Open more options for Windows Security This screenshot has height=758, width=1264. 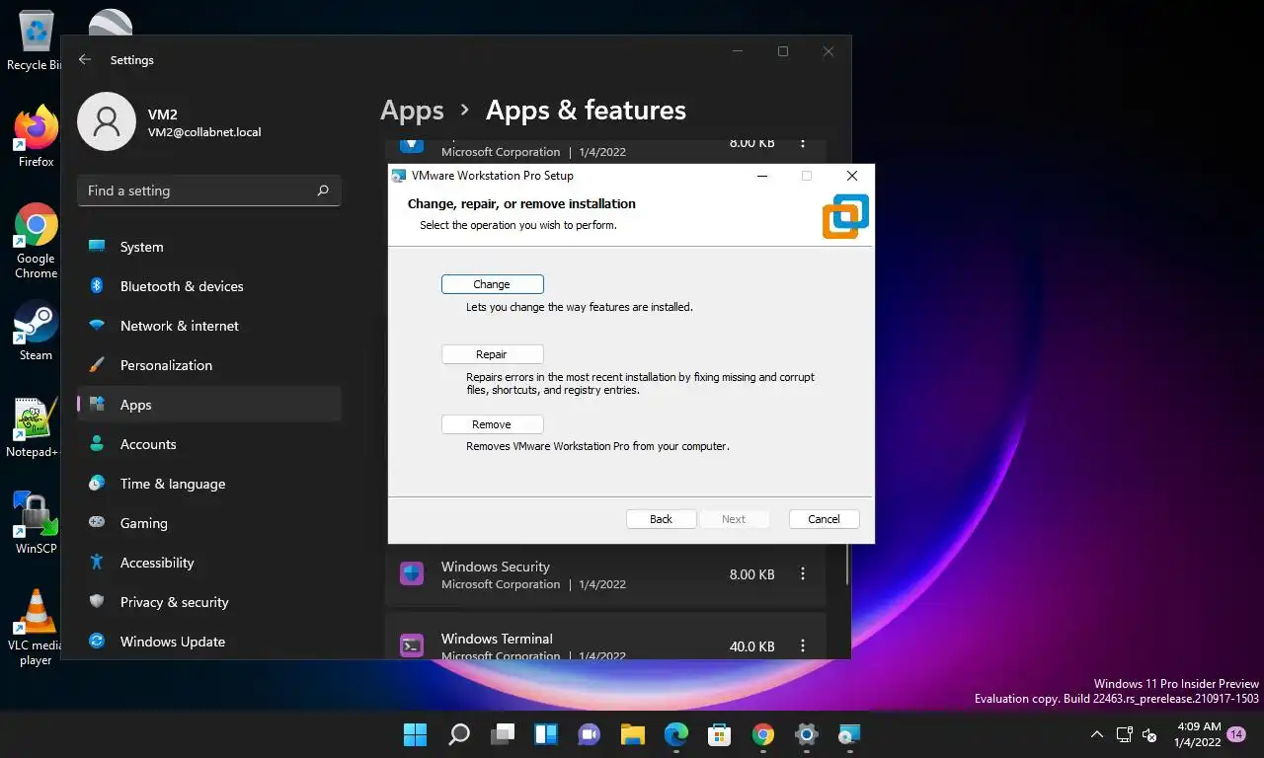(x=803, y=574)
